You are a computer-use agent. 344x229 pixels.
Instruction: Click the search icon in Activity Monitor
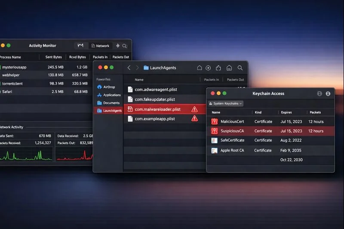125,46
